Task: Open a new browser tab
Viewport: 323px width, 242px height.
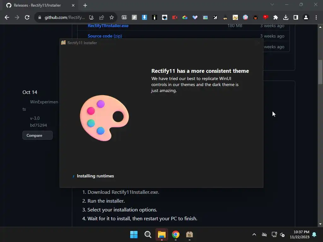Action: click(85, 5)
